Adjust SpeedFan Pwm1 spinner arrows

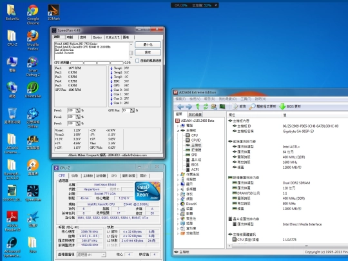(78, 110)
